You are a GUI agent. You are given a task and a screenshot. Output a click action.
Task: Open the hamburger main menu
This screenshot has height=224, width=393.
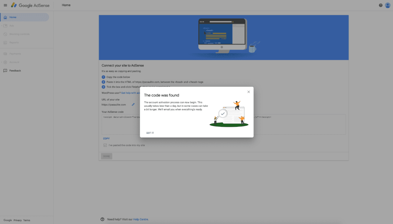(x=5, y=5)
